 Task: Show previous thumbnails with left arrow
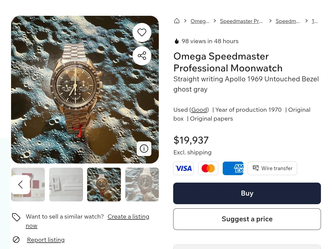(20, 185)
